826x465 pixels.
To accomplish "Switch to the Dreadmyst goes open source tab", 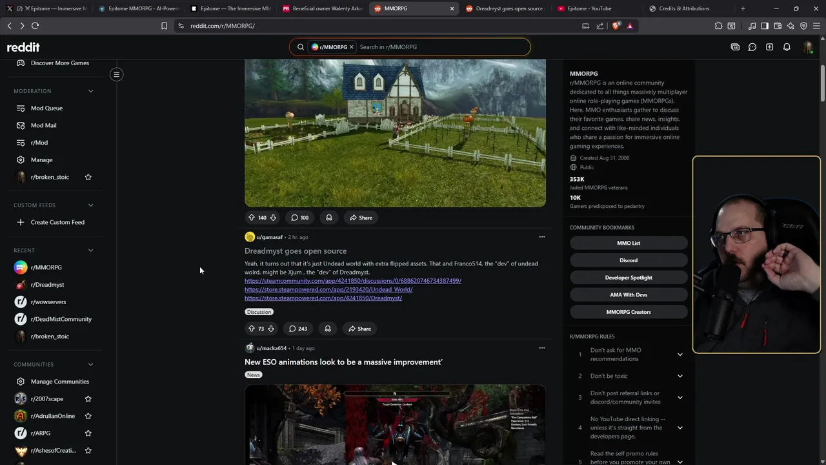I will coord(505,8).
